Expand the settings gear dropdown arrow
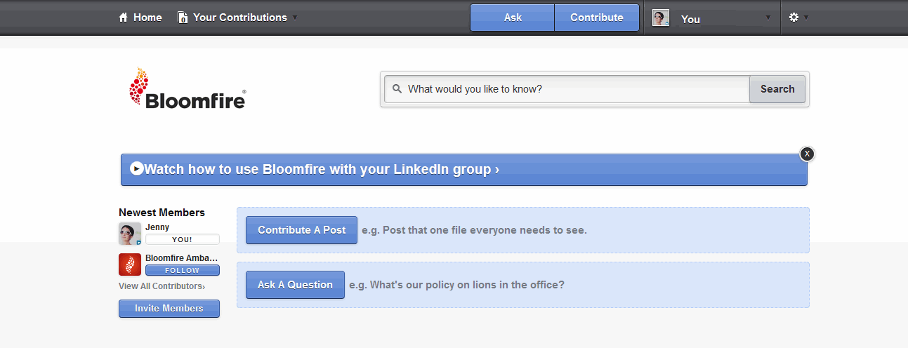The height and width of the screenshot is (348, 908). 805,18
